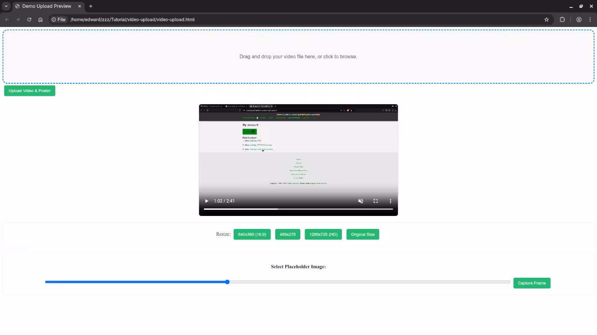Click the Upload Video & Poster button
Screen dimensions: 597x335
pyautogui.click(x=29, y=91)
